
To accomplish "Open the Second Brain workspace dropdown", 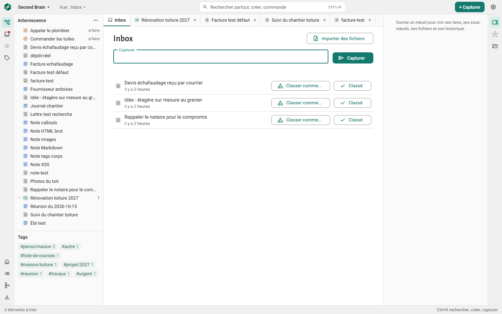I will [x=34, y=7].
